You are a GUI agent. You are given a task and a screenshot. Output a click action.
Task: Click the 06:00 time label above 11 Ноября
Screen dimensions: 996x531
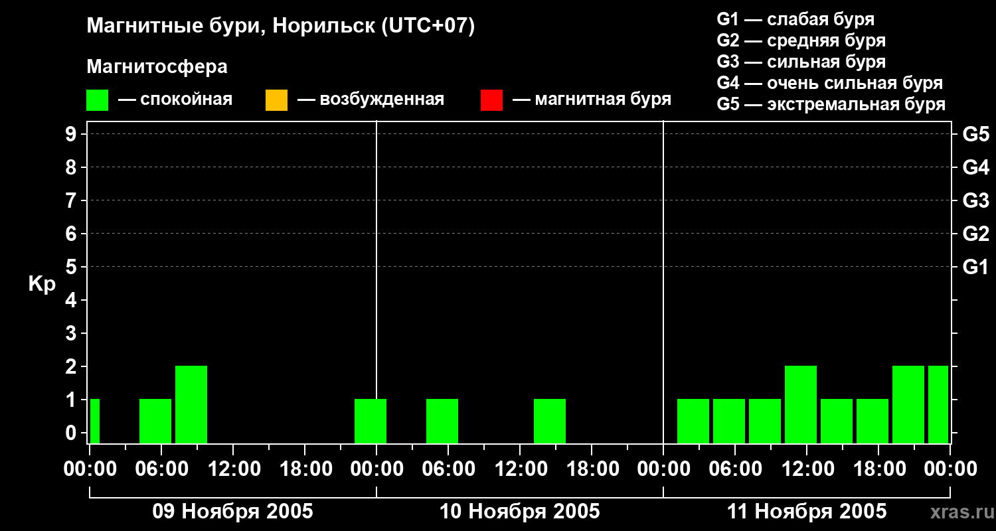[735, 469]
